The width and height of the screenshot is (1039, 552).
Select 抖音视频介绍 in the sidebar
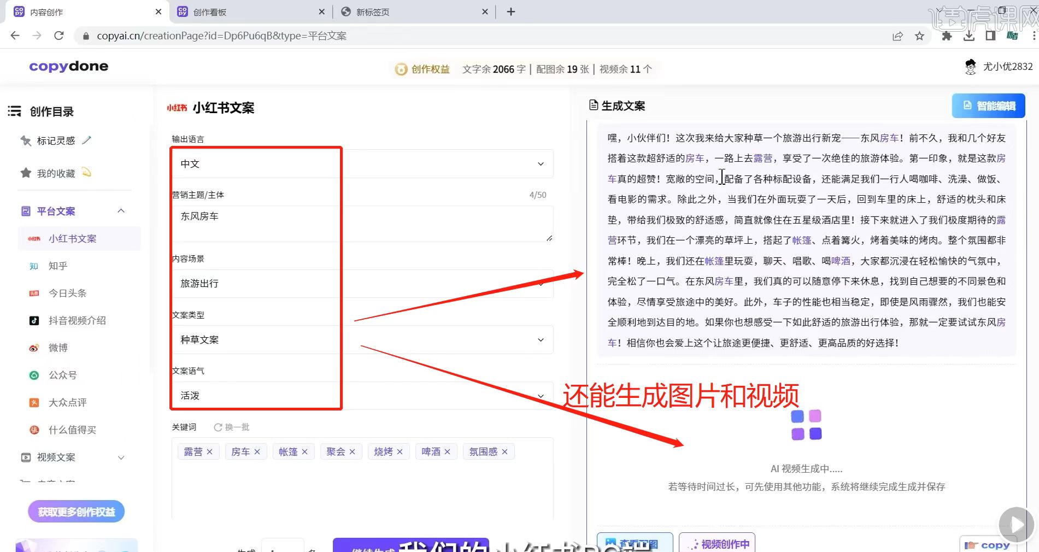[x=77, y=321]
